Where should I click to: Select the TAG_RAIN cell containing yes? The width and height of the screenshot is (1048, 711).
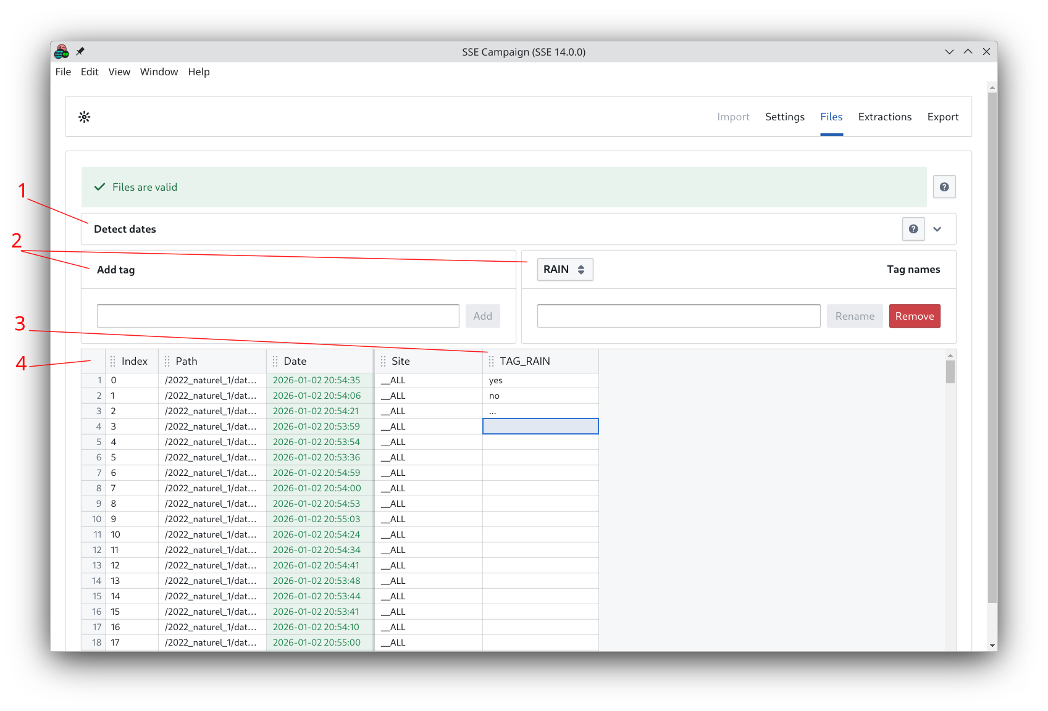(x=540, y=380)
